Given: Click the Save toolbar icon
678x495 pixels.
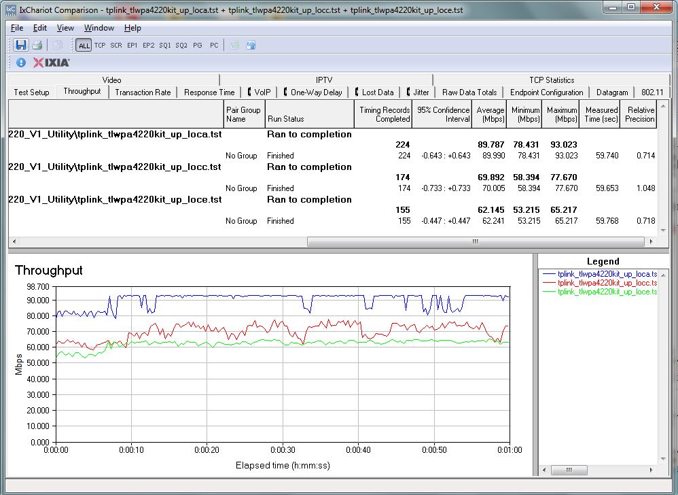Looking at the screenshot, I should [x=20, y=45].
